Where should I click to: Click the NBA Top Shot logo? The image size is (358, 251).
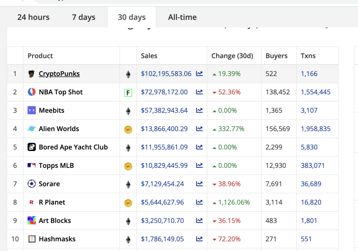(31, 92)
